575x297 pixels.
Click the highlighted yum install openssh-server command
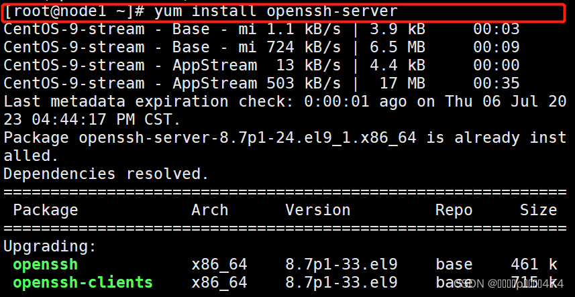[276, 11]
